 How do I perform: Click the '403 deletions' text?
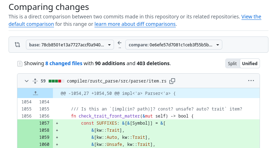click(153, 63)
